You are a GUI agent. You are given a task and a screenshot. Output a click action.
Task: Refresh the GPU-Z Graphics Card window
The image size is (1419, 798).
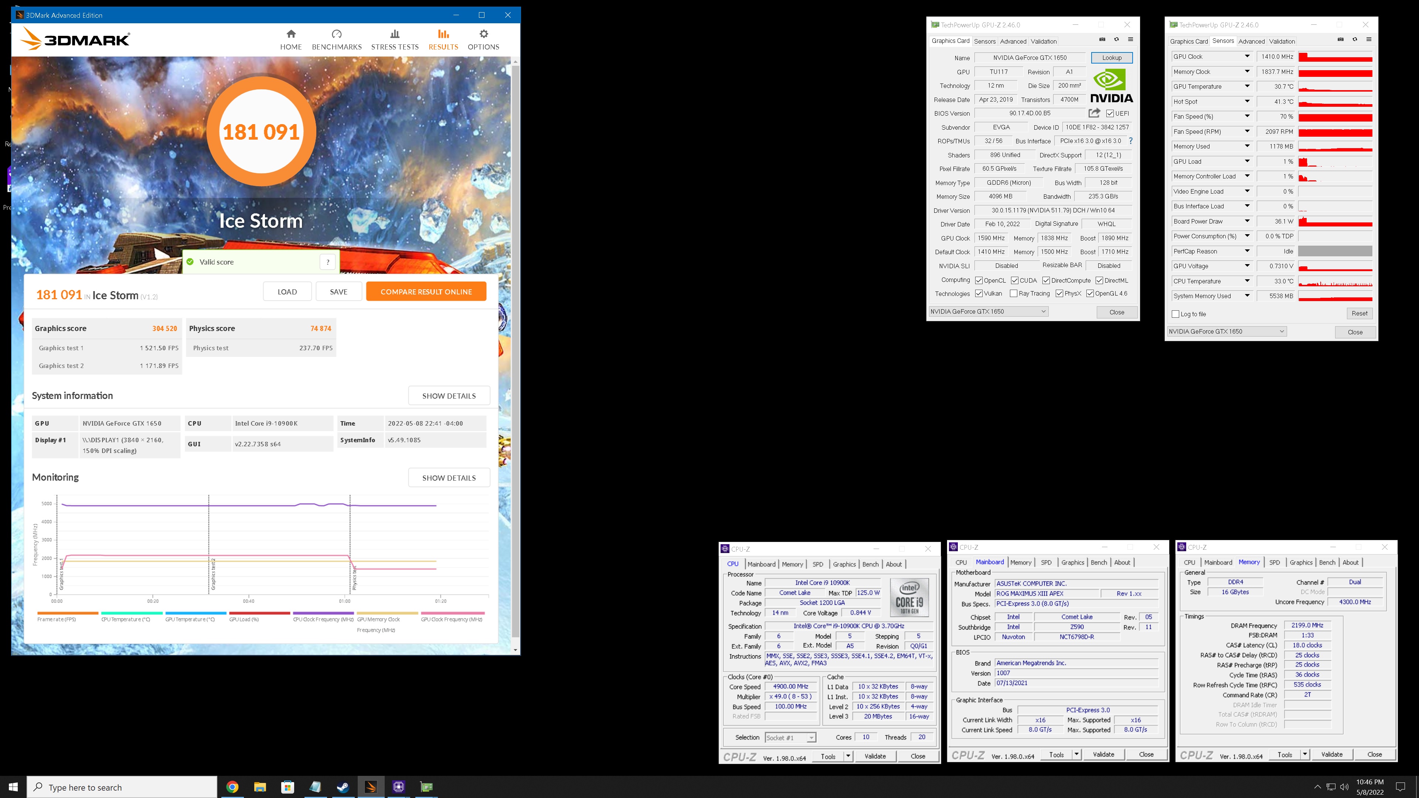[x=1117, y=40]
